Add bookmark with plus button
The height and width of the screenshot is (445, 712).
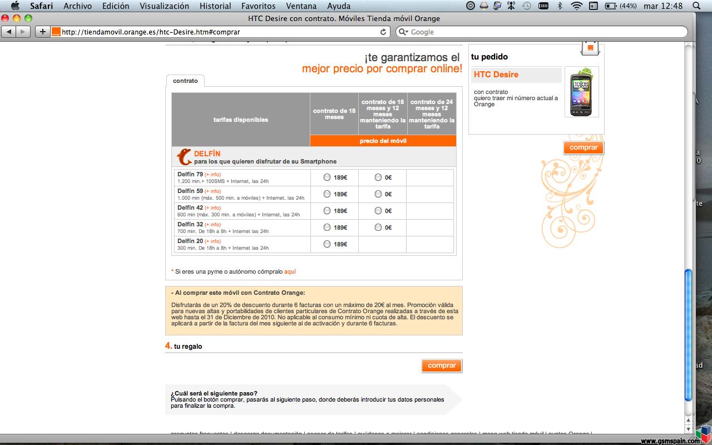[42, 32]
